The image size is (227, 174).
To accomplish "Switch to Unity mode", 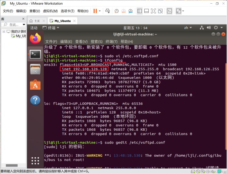I will (160, 11).
